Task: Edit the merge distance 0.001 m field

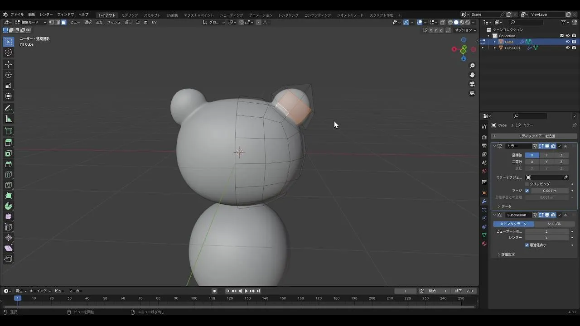Action: click(549, 191)
